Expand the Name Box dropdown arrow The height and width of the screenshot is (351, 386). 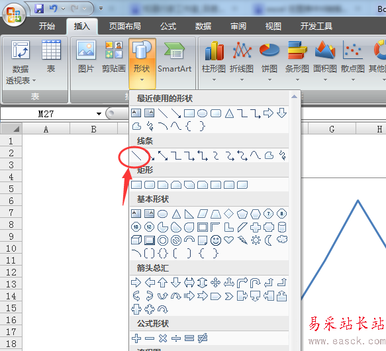pyautogui.click(x=99, y=113)
